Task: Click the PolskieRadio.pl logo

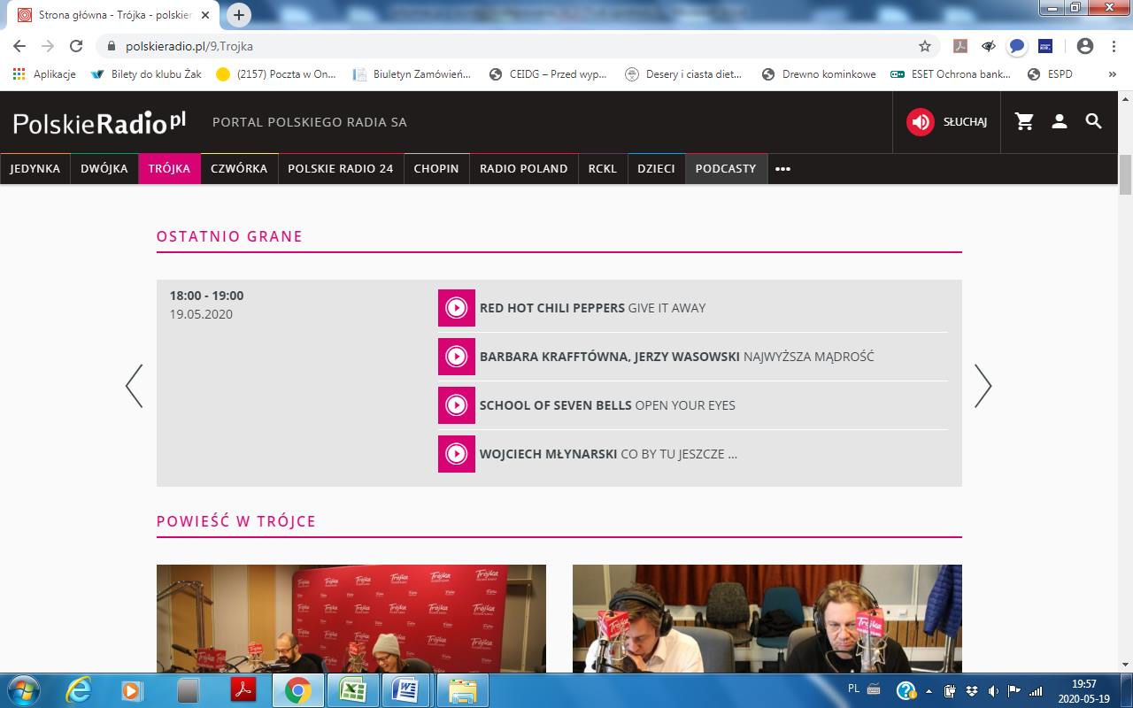Action: [100, 122]
